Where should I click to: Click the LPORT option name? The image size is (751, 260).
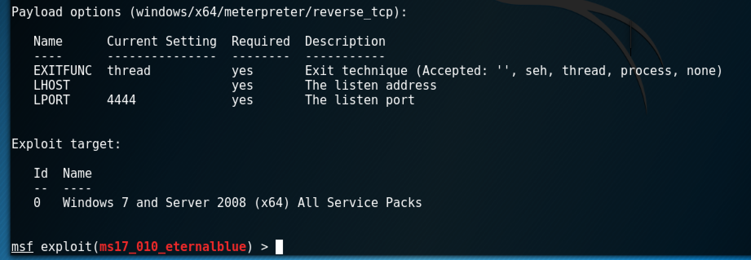pos(51,100)
